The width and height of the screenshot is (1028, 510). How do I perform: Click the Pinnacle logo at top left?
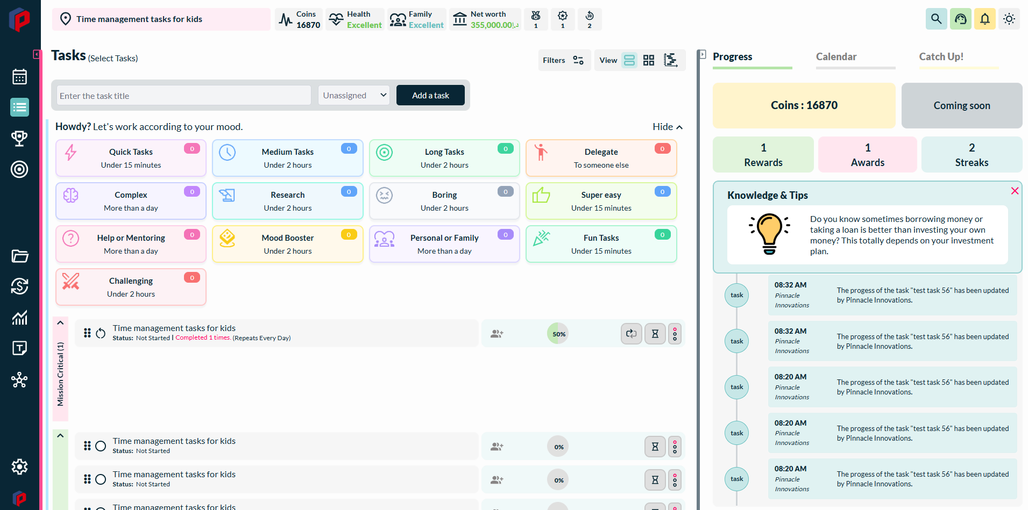pyautogui.click(x=20, y=20)
